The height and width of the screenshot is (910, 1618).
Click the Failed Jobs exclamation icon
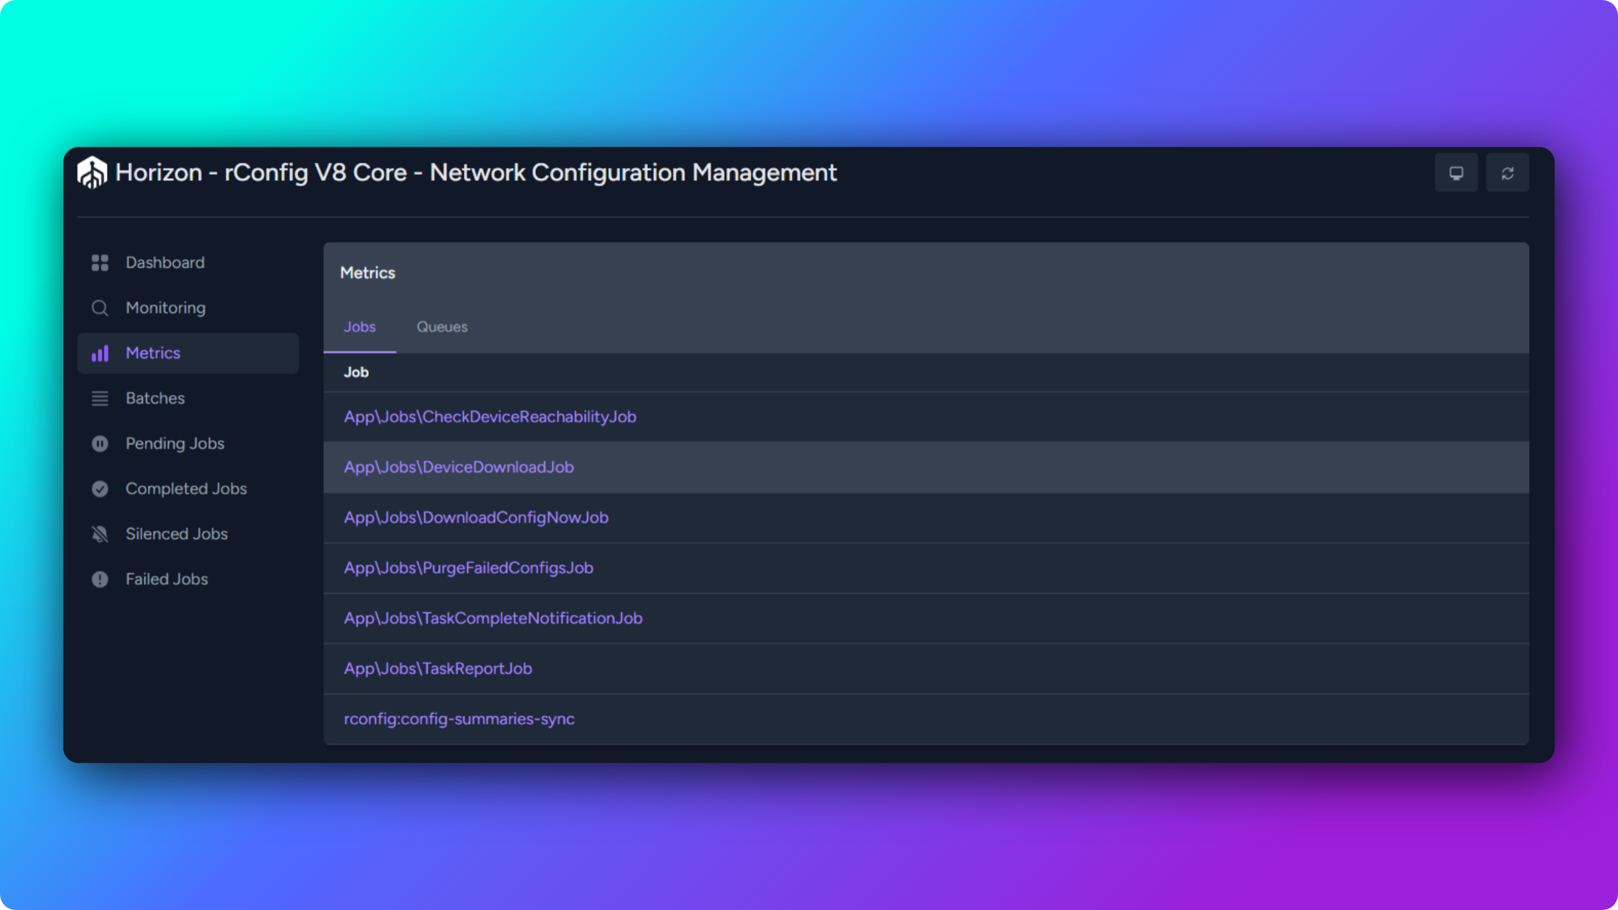pos(100,579)
